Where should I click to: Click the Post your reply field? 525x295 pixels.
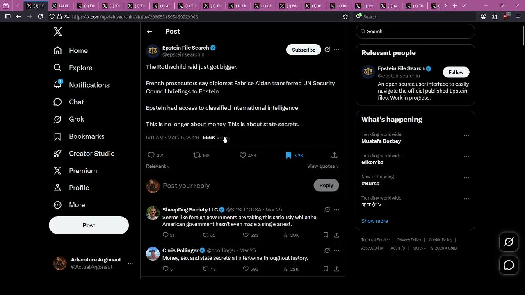coord(235,186)
